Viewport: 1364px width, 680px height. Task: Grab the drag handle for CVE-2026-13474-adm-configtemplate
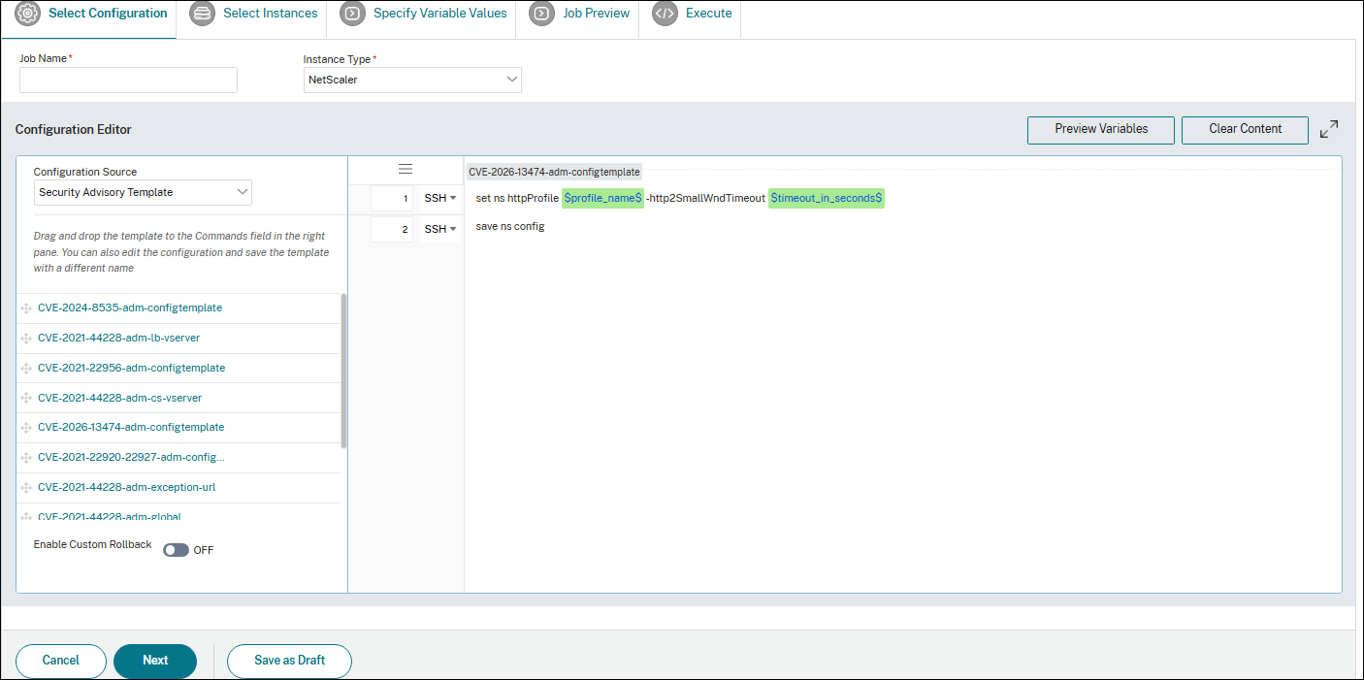[x=26, y=428]
